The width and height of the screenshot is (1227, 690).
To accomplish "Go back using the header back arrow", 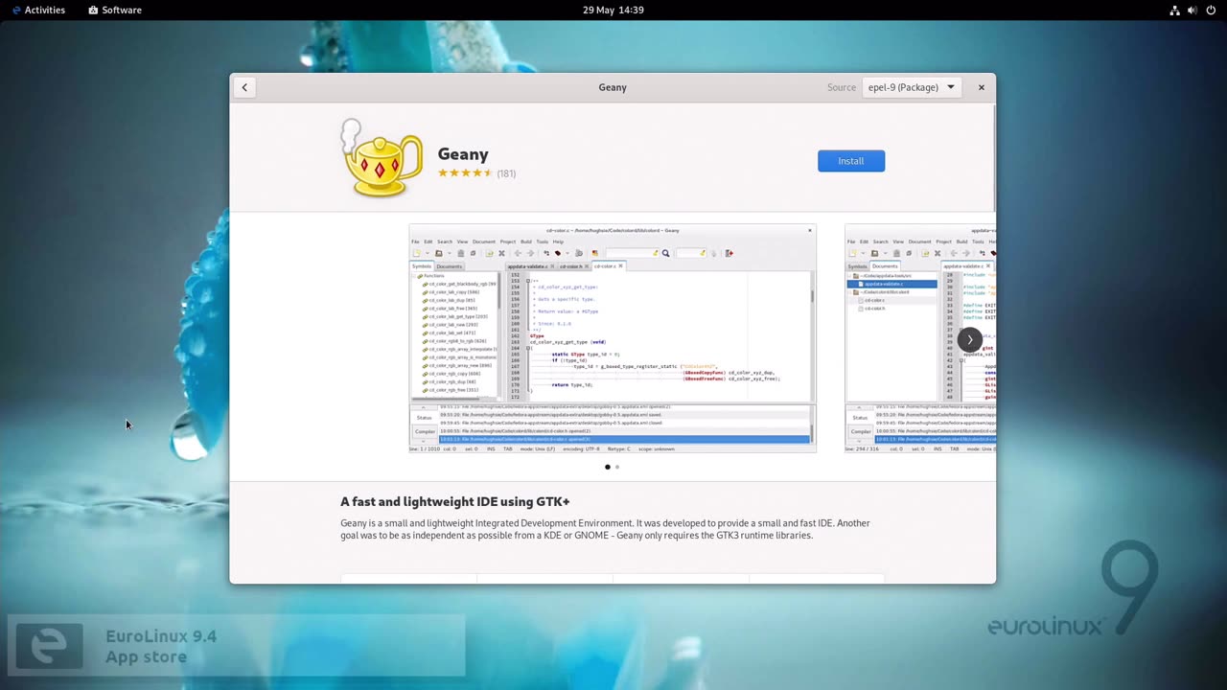I will pos(244,87).
